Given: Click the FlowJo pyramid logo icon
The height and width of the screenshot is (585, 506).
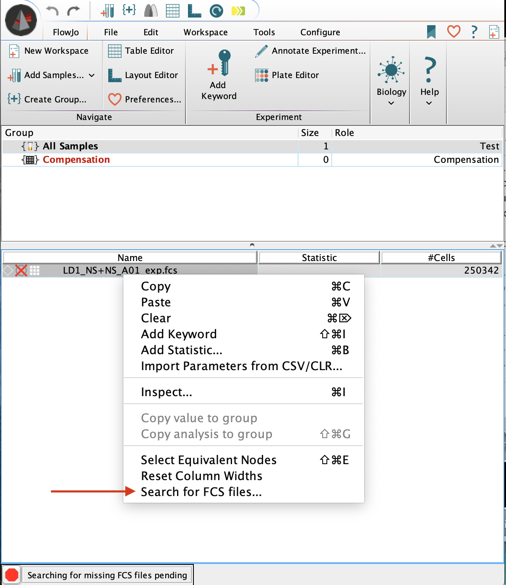Looking at the screenshot, I should point(21,20).
